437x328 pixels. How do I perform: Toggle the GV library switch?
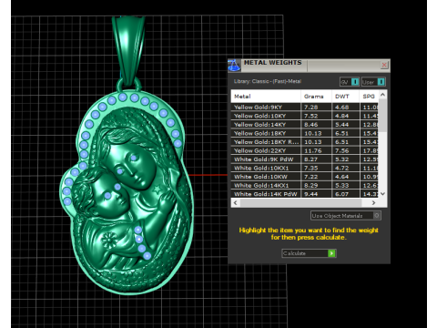point(350,82)
